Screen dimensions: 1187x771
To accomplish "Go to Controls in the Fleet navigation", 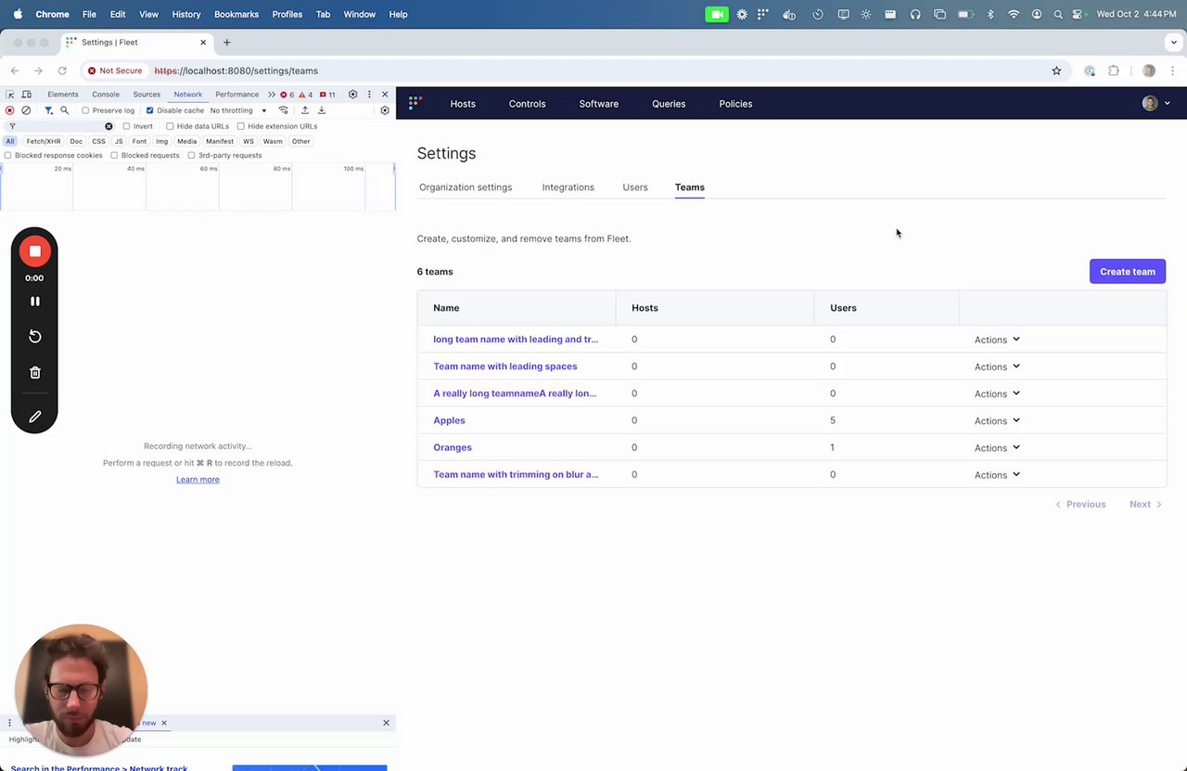I will click(x=527, y=104).
